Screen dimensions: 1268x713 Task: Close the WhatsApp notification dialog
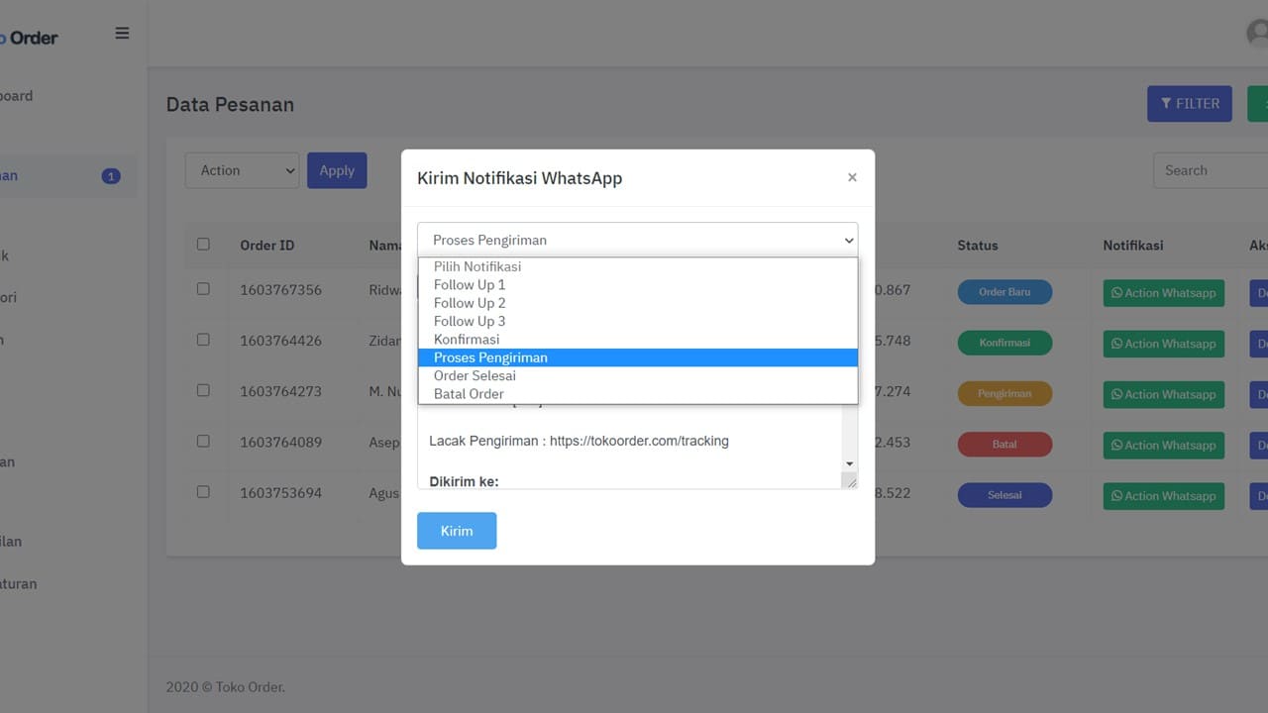click(x=852, y=178)
